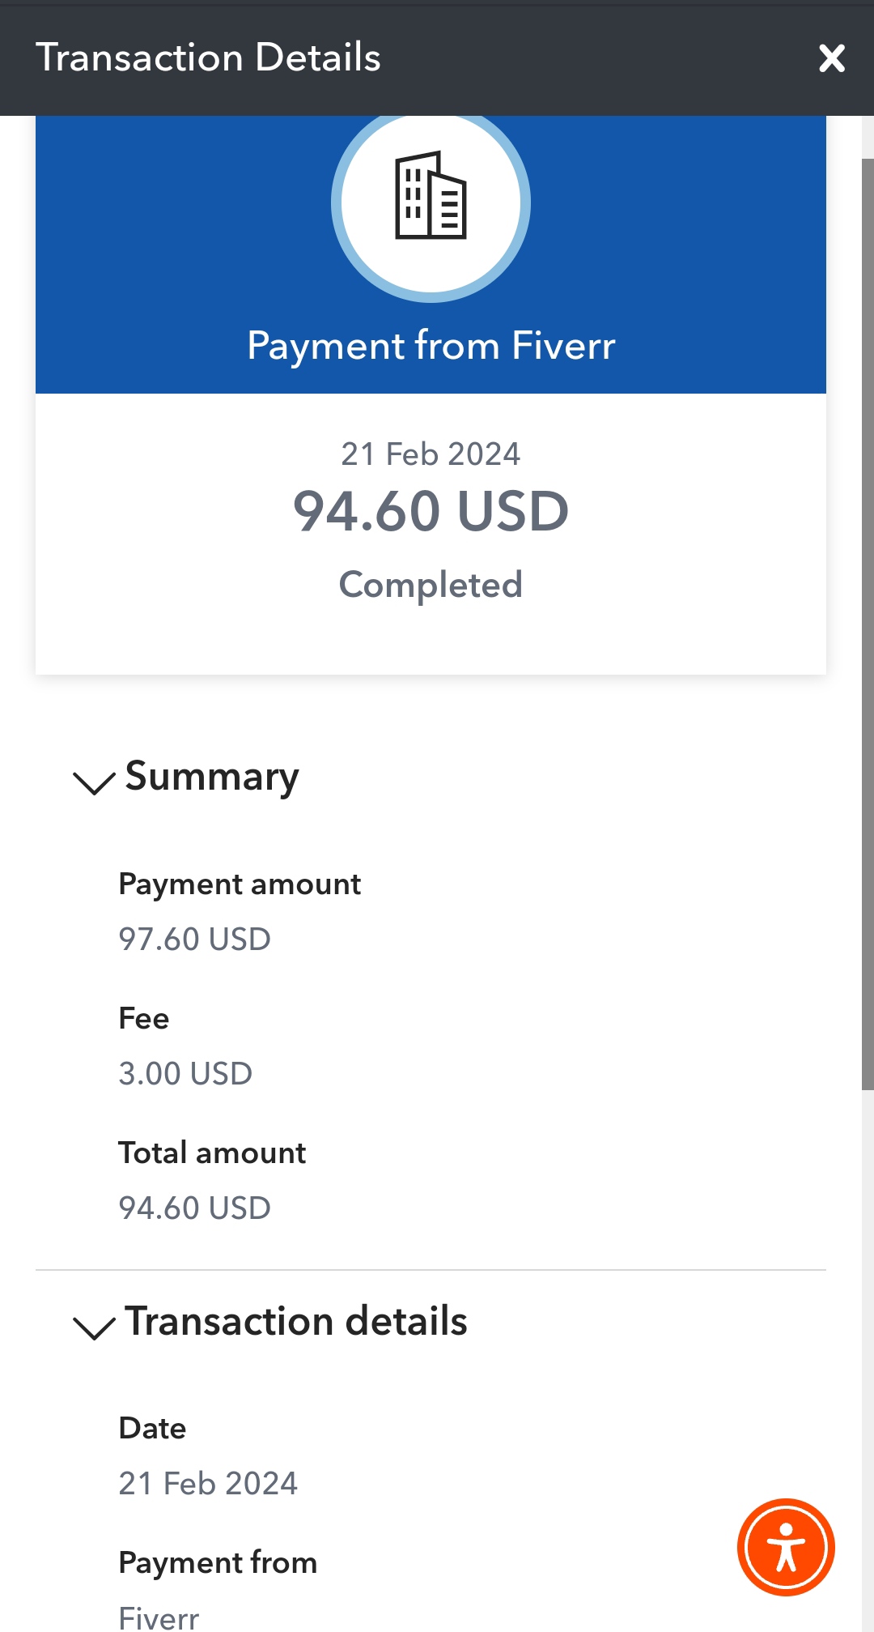Collapse the Summary section chevron
This screenshot has width=874, height=1632.
click(x=94, y=782)
